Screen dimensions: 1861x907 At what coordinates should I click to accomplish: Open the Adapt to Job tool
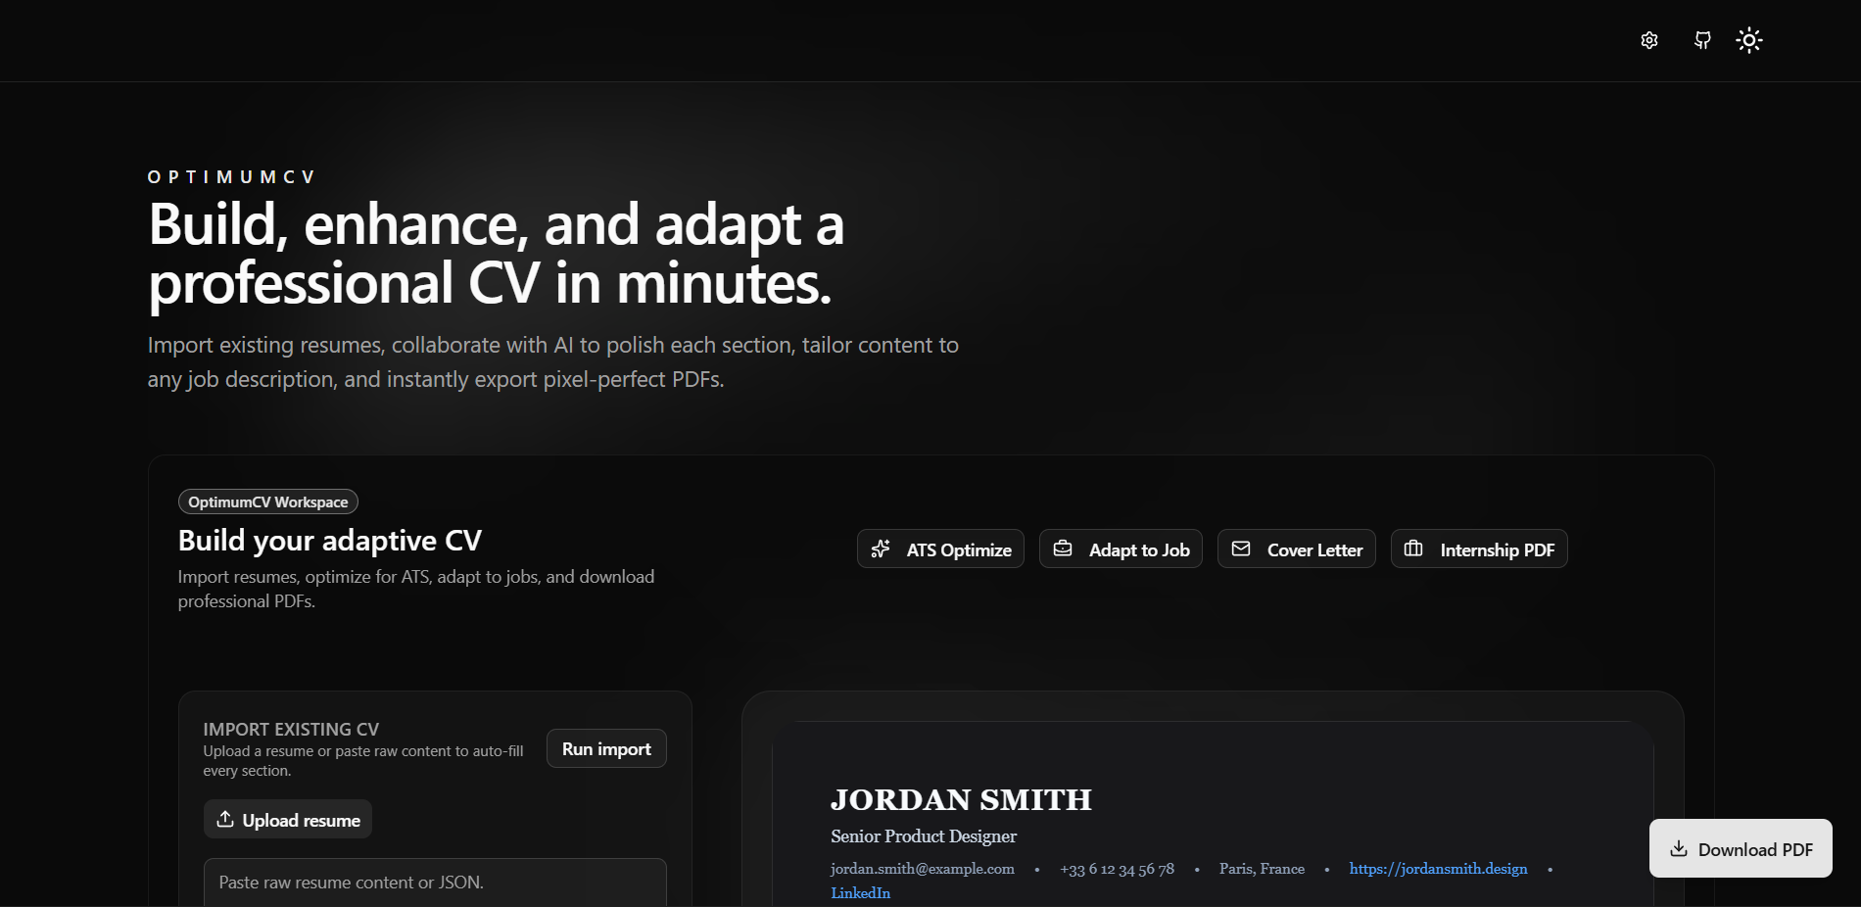(x=1121, y=549)
